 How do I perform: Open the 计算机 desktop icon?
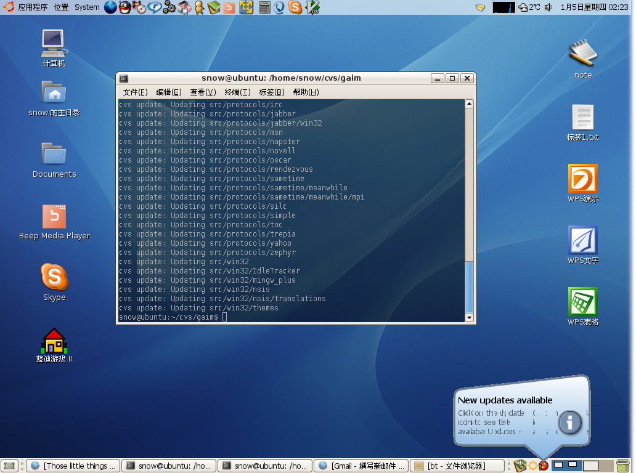tap(54, 48)
